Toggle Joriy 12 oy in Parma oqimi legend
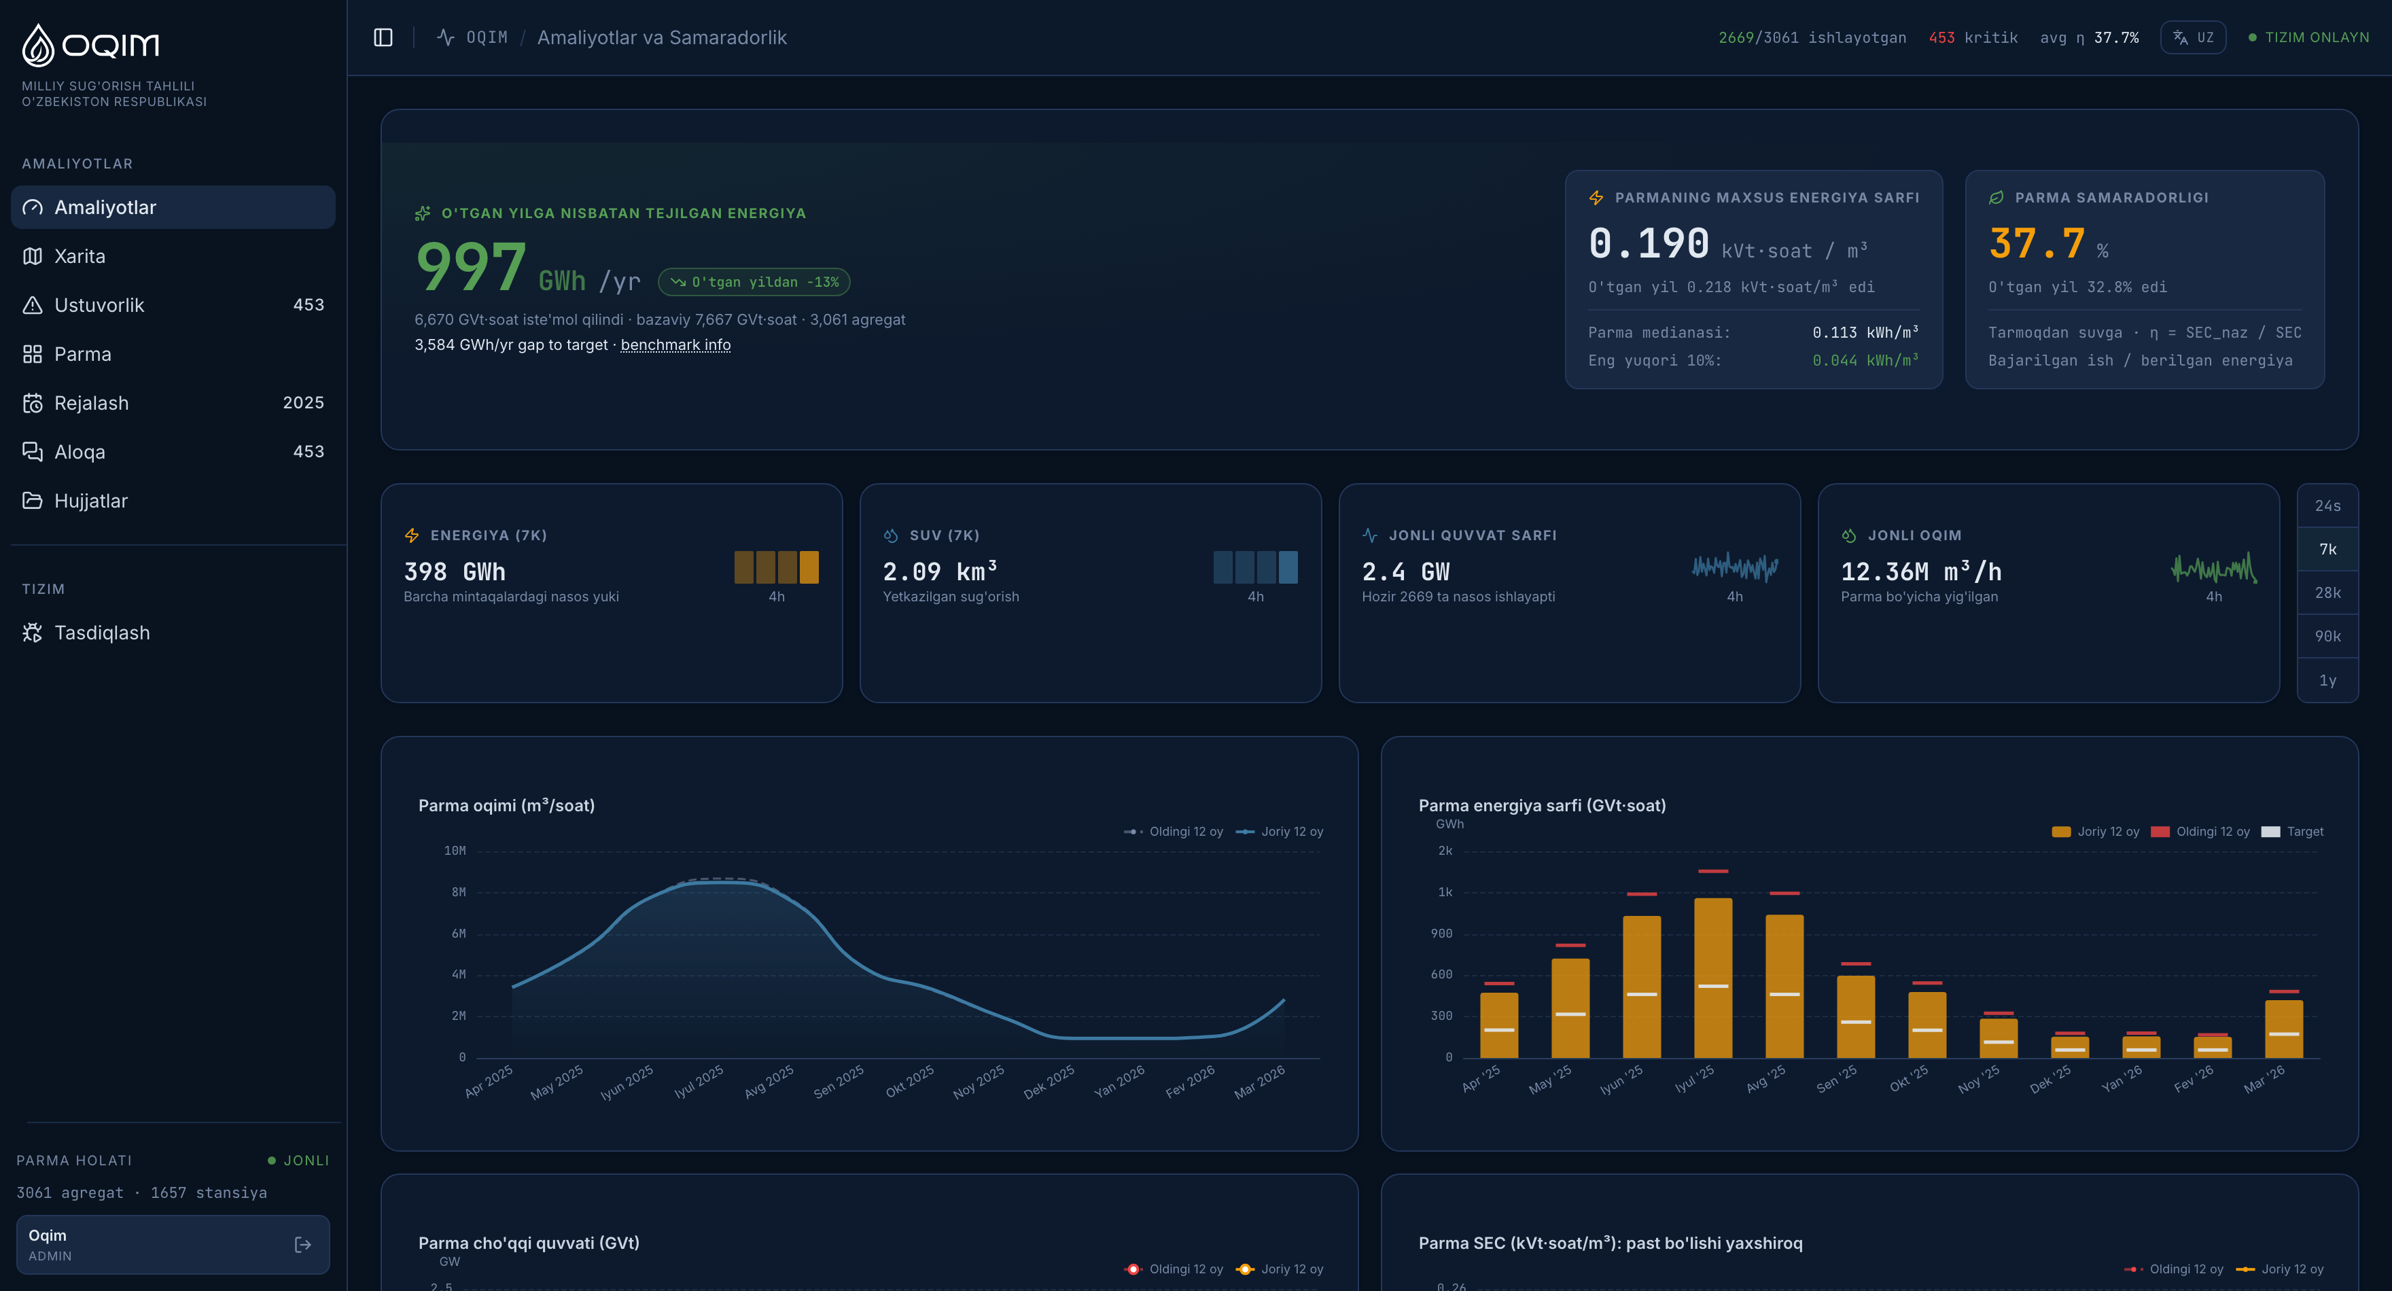 1279,831
